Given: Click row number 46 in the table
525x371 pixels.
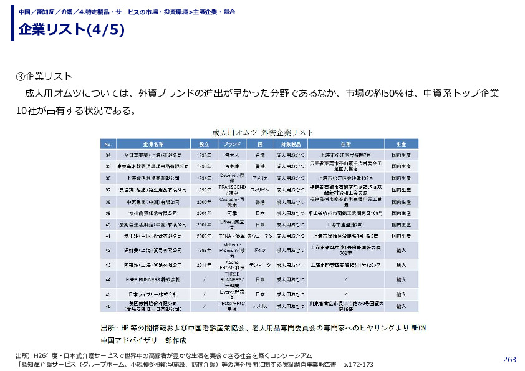Looking at the screenshot, I should (108, 306).
